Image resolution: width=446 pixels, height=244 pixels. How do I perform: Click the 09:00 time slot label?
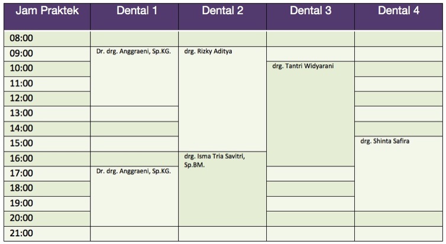[22, 53]
